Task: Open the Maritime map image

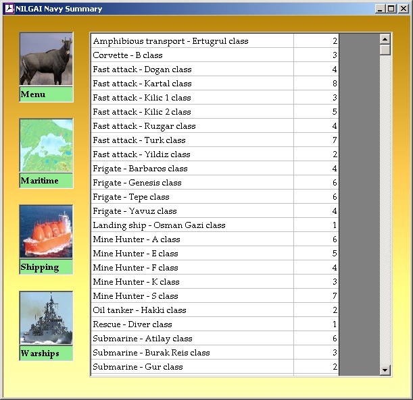Action: click(x=46, y=146)
